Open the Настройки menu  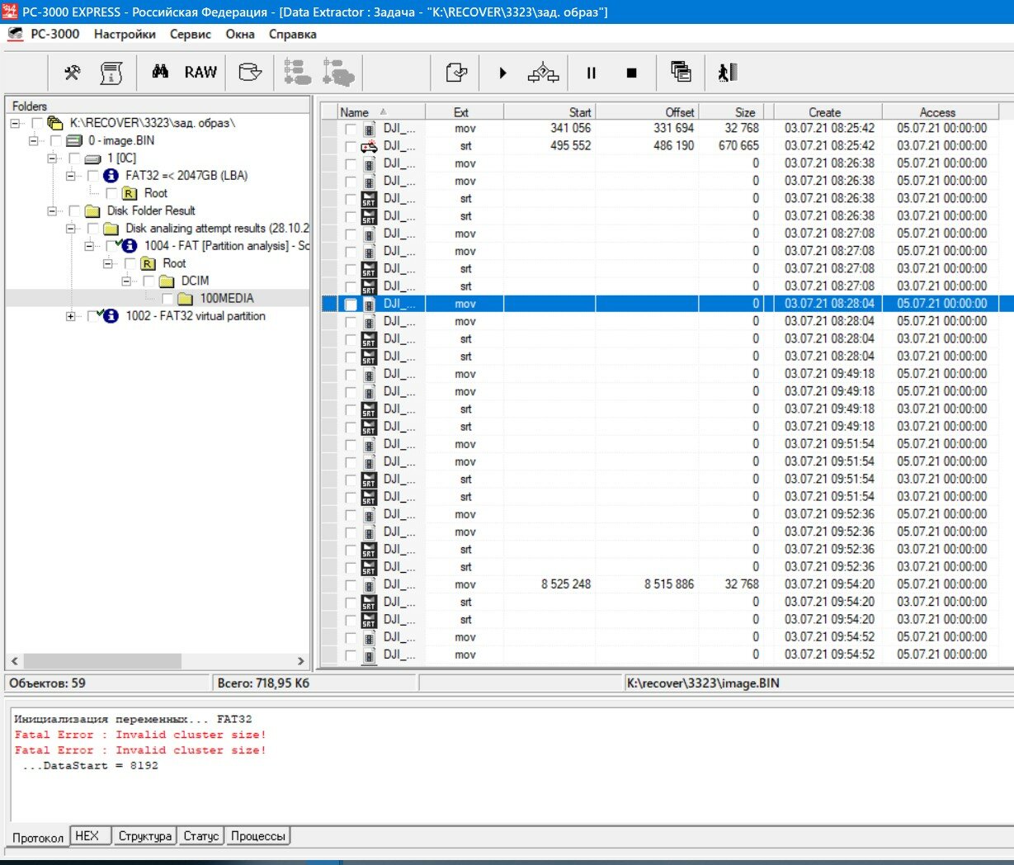coord(125,34)
